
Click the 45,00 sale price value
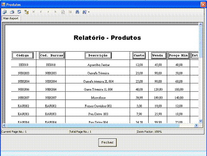pyautogui.click(x=158, y=65)
